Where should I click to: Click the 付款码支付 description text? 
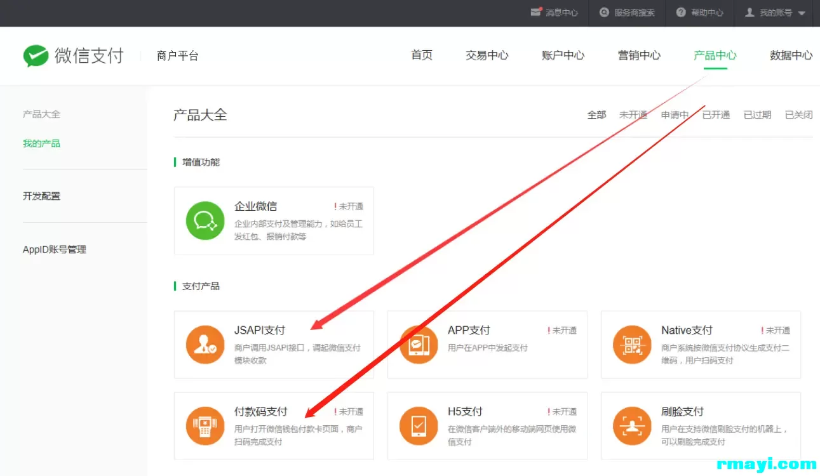point(299,435)
